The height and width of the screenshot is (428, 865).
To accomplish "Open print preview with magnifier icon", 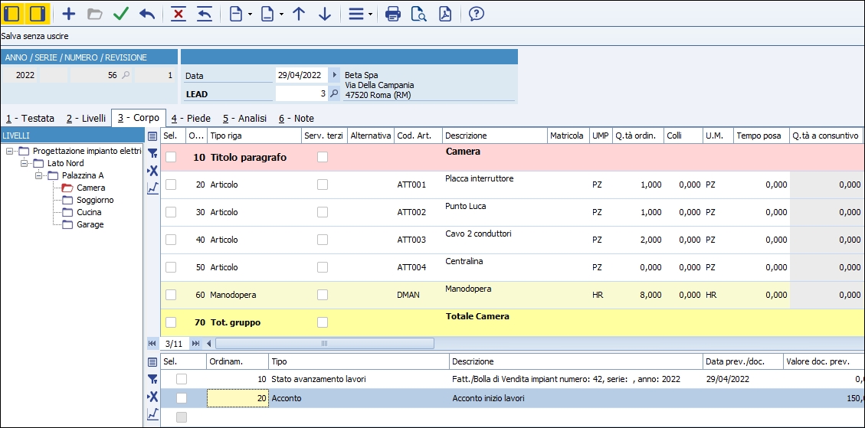I will tap(418, 14).
